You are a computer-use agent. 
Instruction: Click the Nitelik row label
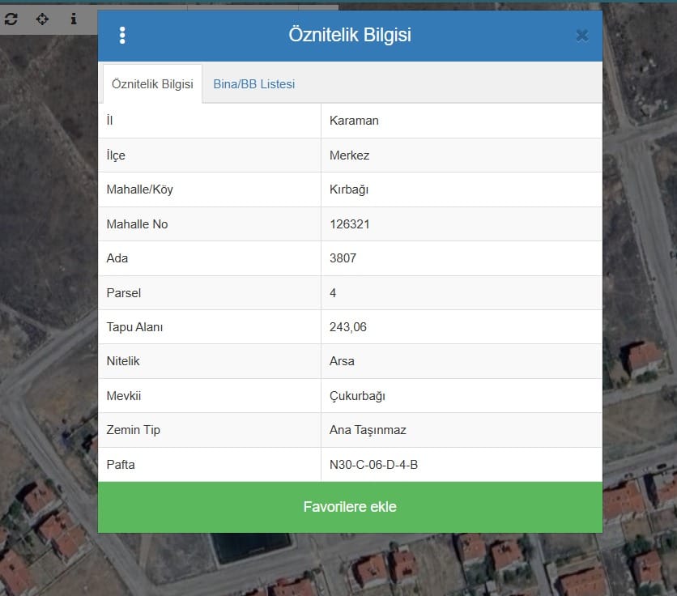coord(122,361)
